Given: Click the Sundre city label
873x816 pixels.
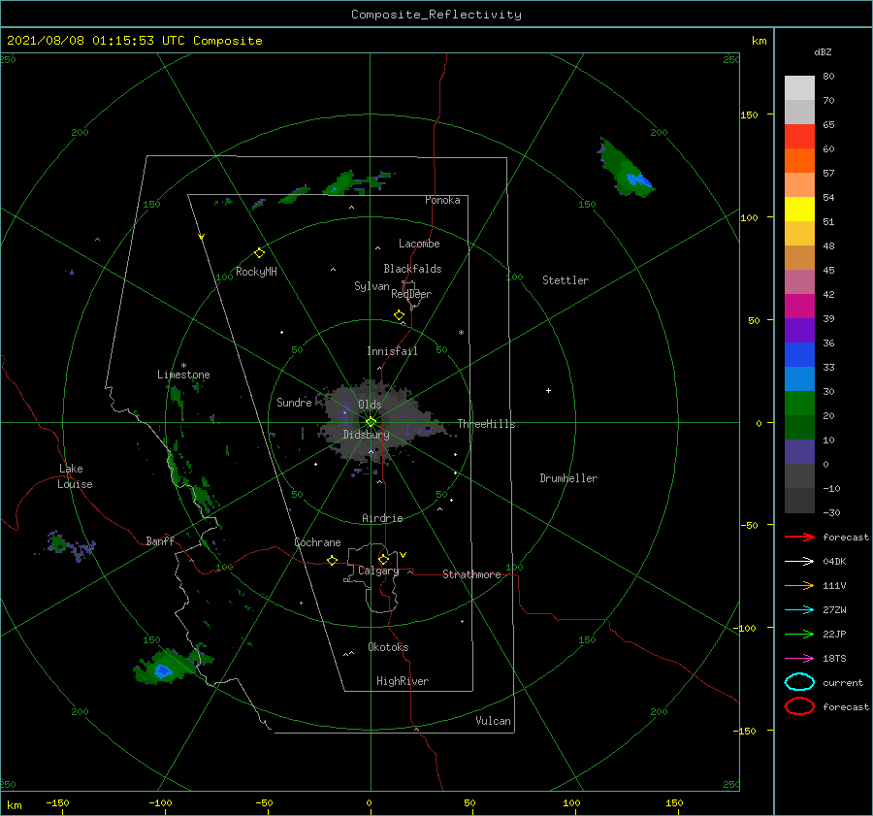Looking at the screenshot, I should coord(294,402).
